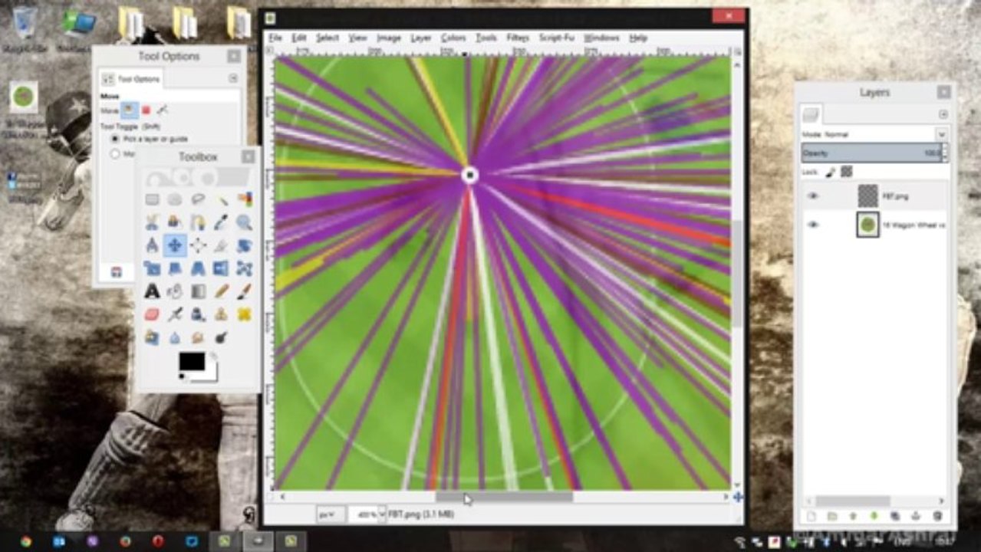The height and width of the screenshot is (552, 981).
Task: Select the Text tool
Action: [152, 291]
